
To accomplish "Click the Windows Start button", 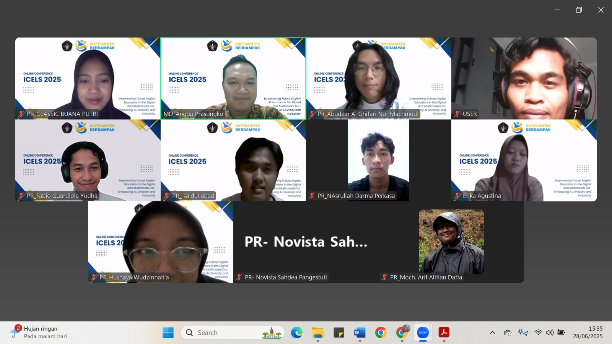I will pyautogui.click(x=168, y=333).
